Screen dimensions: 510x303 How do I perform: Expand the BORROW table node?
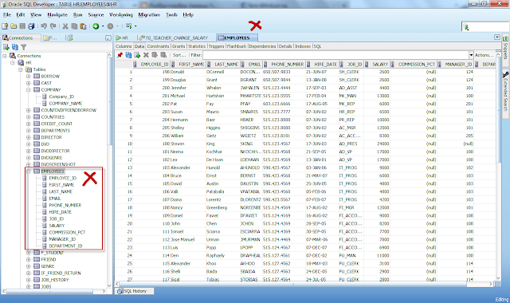[29, 77]
